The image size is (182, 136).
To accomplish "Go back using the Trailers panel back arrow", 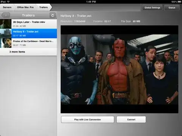I will tap(6, 15).
